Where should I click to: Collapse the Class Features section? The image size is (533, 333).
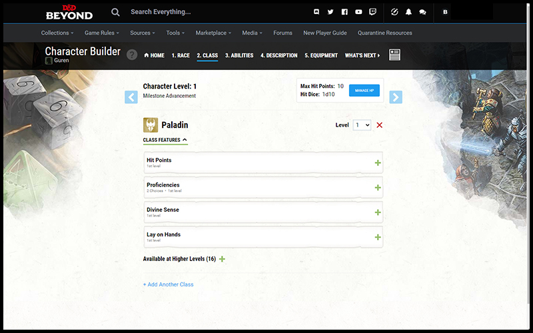pos(165,140)
